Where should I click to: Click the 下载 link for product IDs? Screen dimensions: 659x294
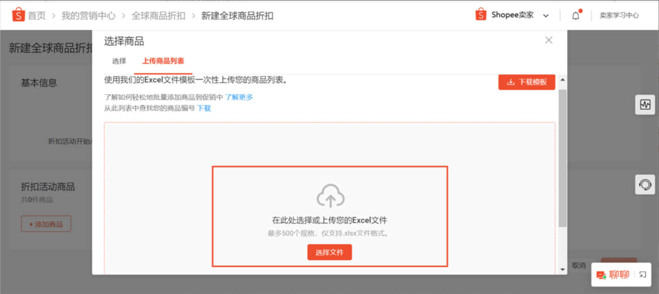(x=204, y=108)
